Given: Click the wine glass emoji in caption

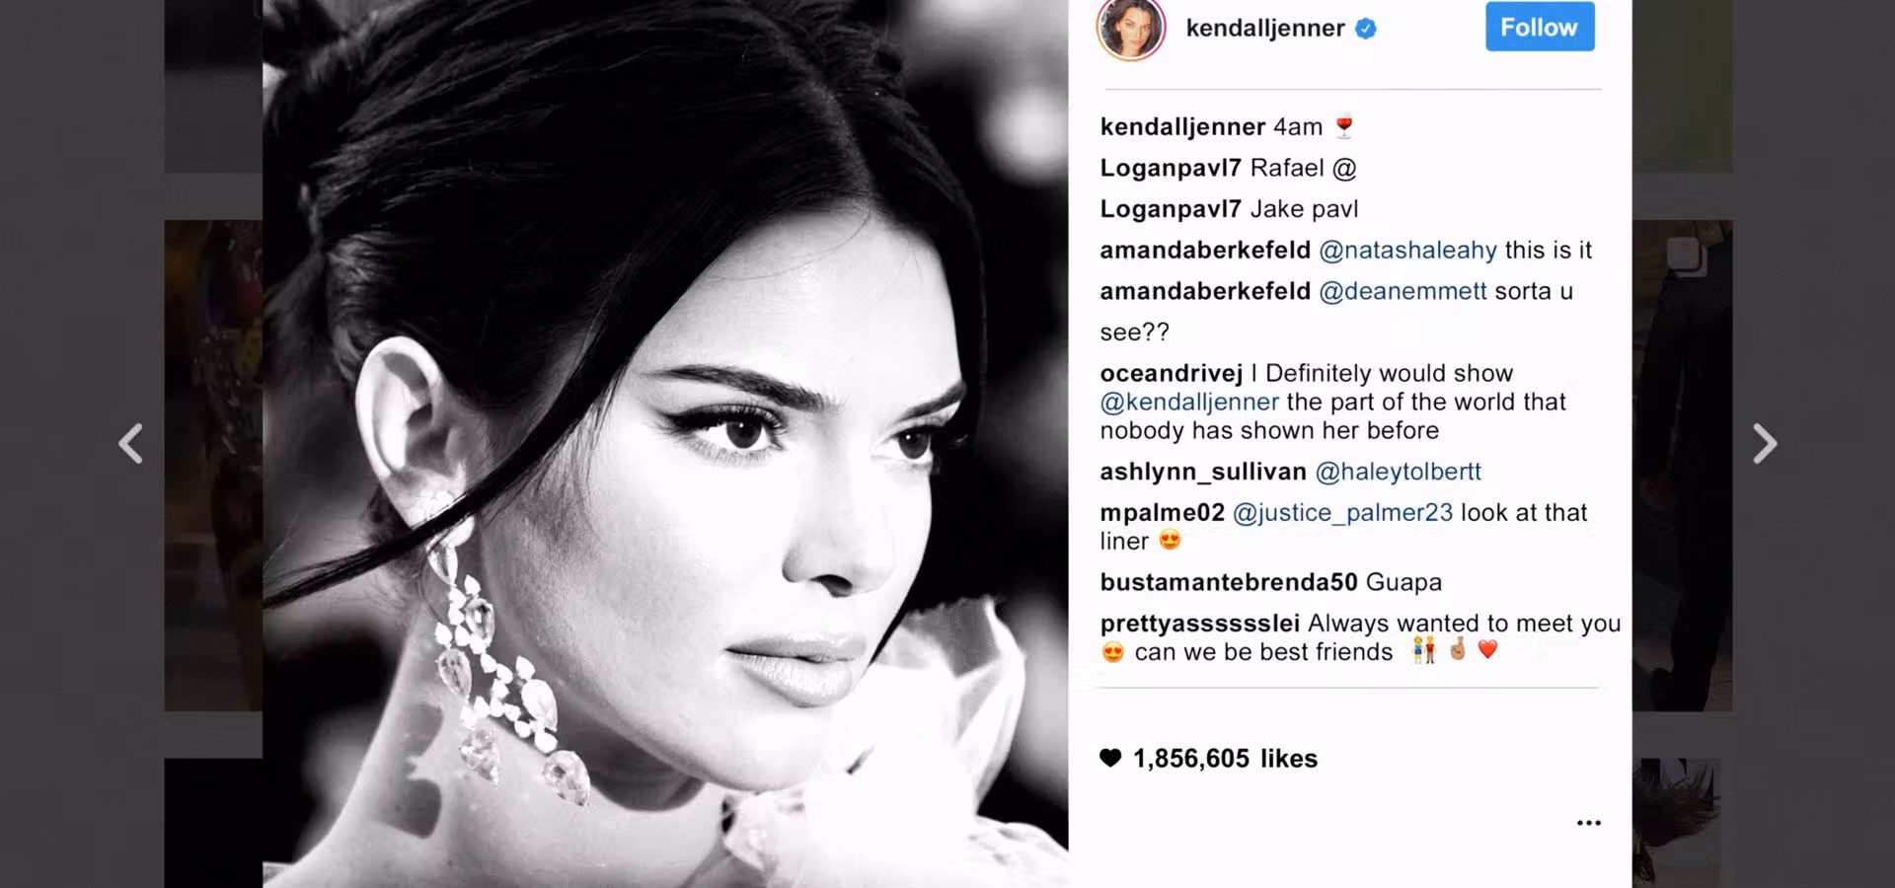Looking at the screenshot, I should 1343,127.
